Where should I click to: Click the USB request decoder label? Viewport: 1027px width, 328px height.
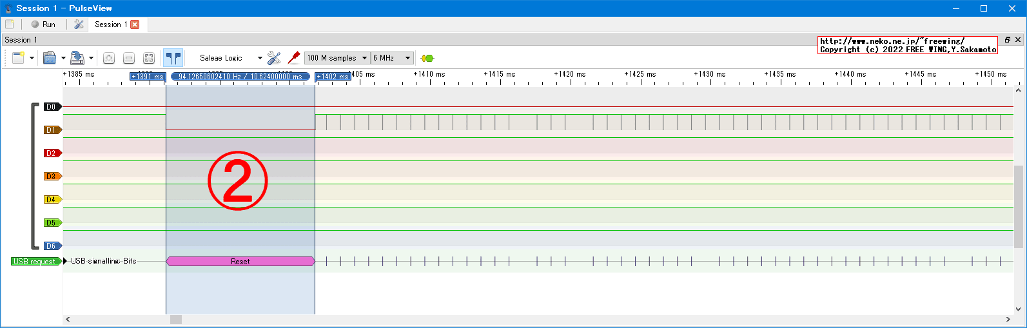tap(35, 262)
